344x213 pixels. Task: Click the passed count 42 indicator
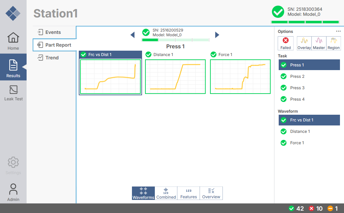(296, 208)
